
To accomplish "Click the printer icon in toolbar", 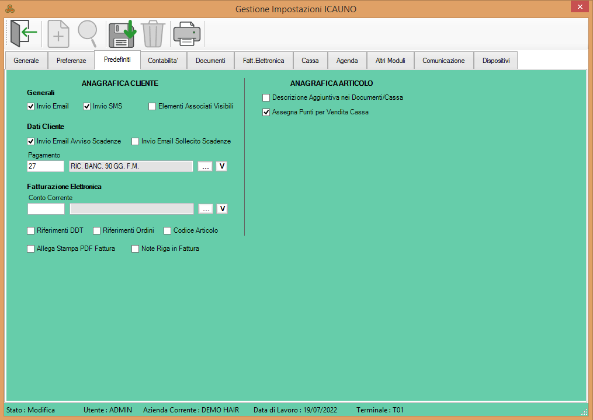I will 187,34.
